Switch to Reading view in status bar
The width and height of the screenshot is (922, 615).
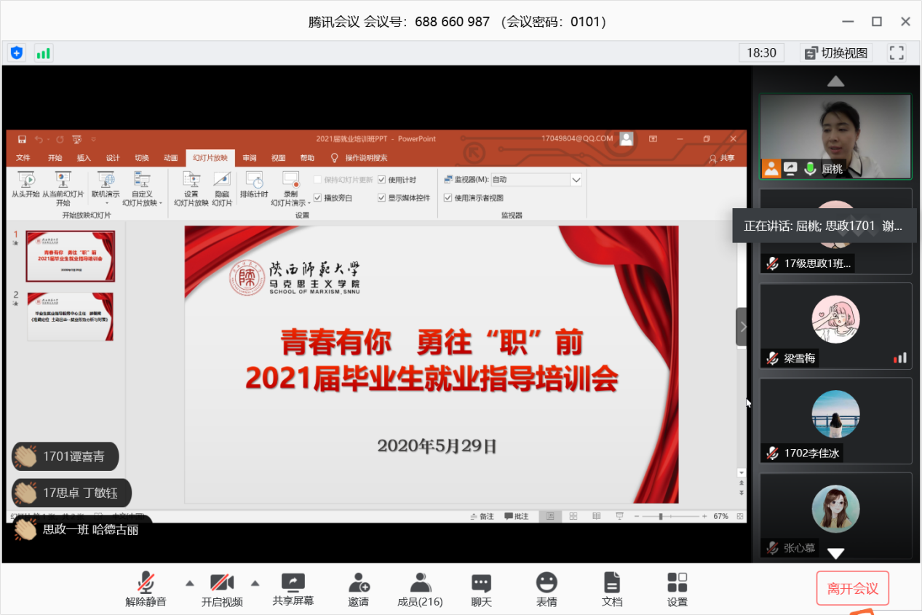596,516
